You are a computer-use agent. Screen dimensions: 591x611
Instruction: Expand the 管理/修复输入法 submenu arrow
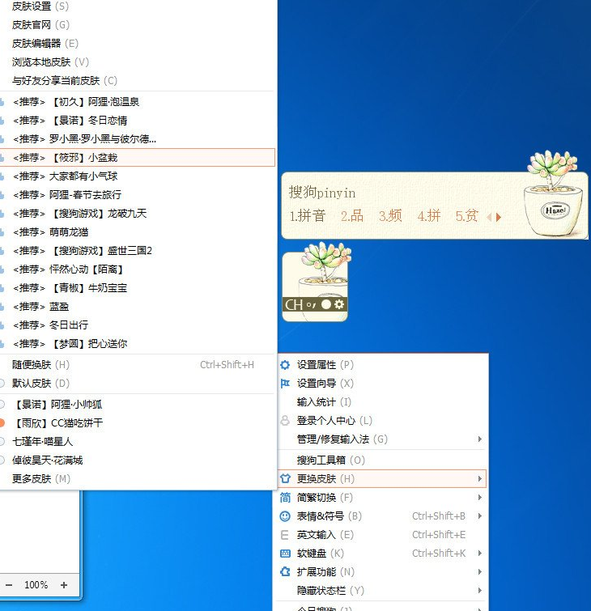[480, 439]
